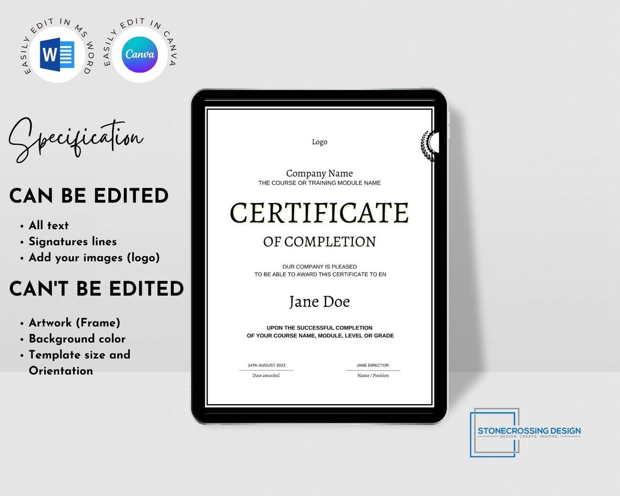The height and width of the screenshot is (496, 620).
Task: Select the 'Signatures lines' bullet item
Action: [x=72, y=241]
